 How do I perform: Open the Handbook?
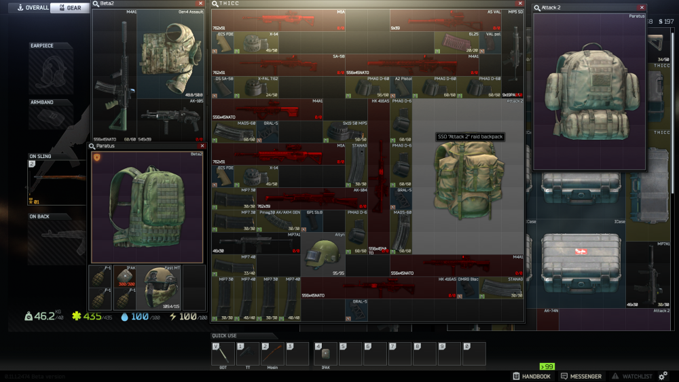[531, 376]
